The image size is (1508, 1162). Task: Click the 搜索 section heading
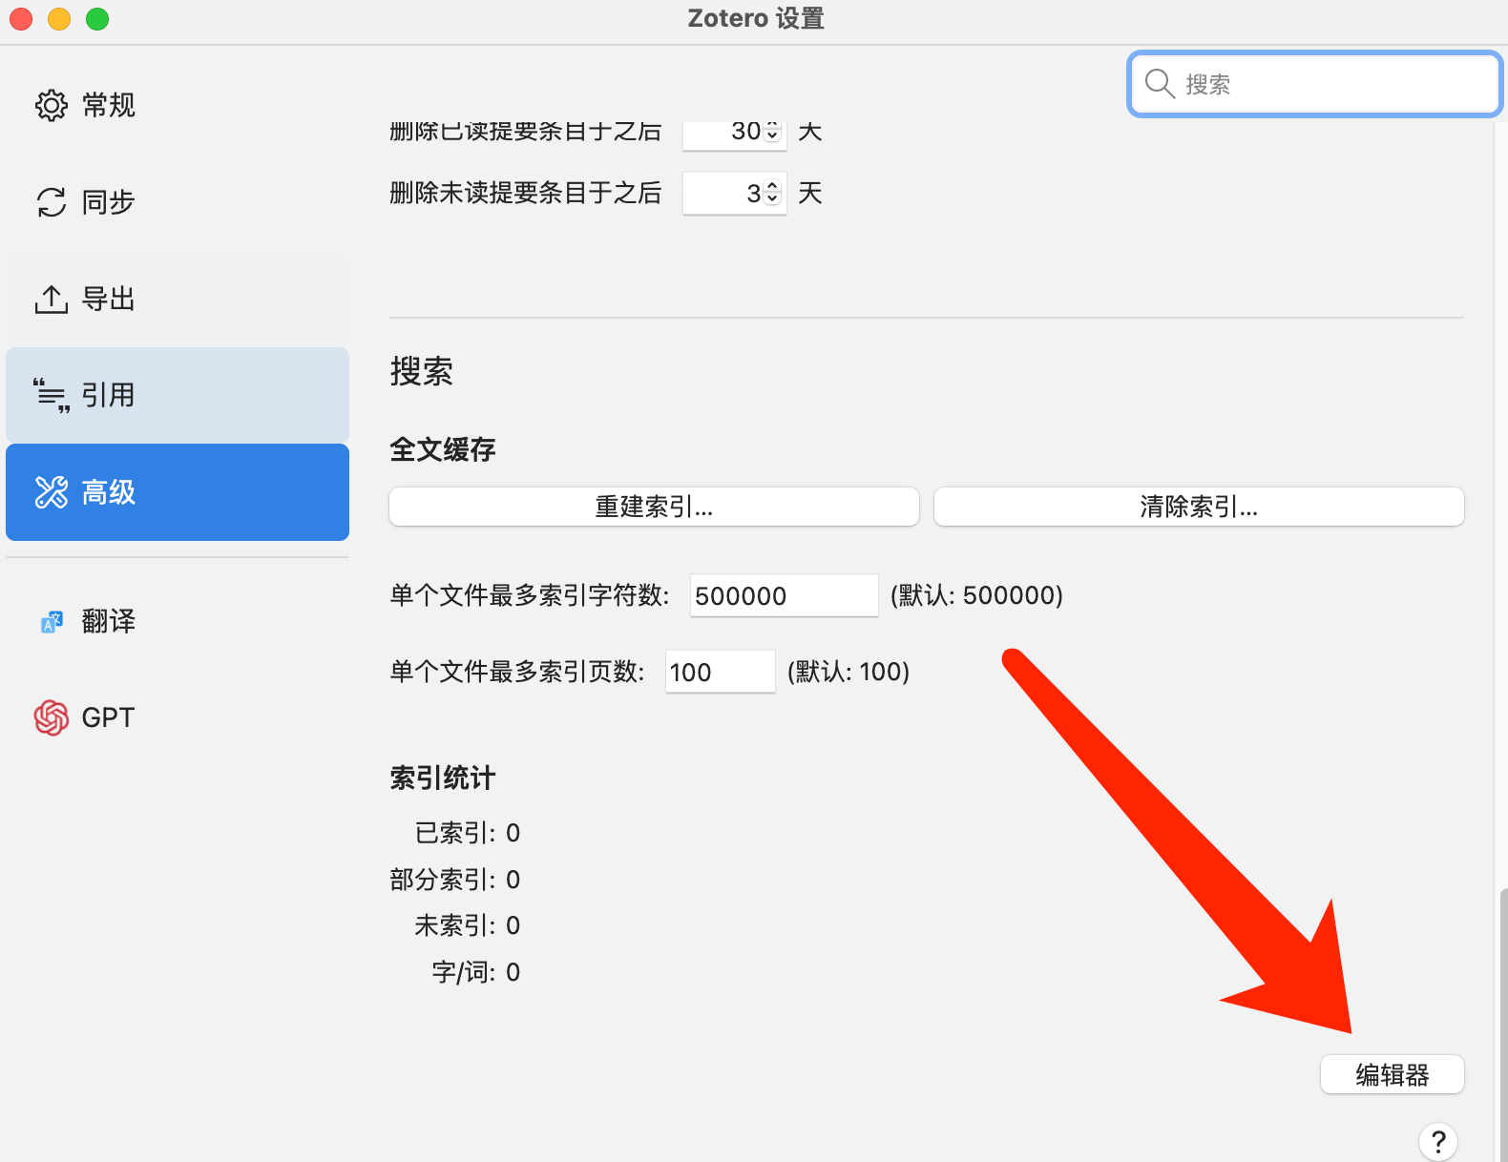(x=422, y=371)
